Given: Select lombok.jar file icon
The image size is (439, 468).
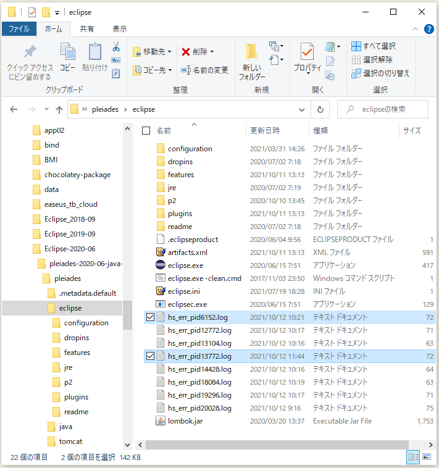Looking at the screenshot, I should (x=161, y=421).
